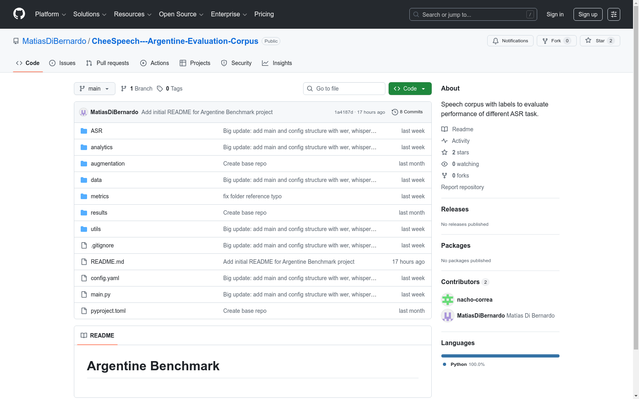Click the Activity pulse icon
The image size is (639, 399).
445,141
